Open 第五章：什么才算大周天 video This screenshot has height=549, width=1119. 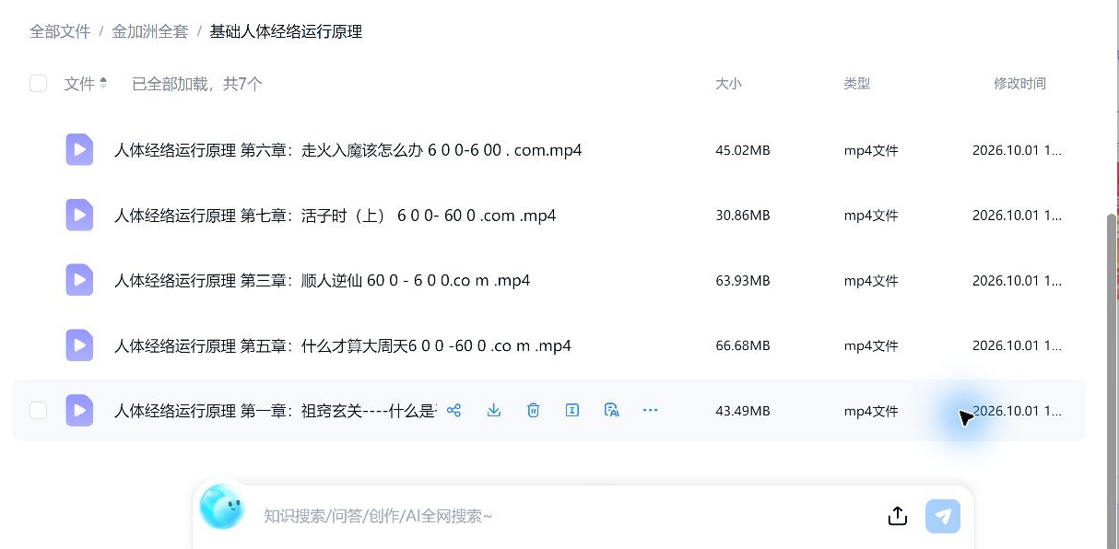click(343, 345)
